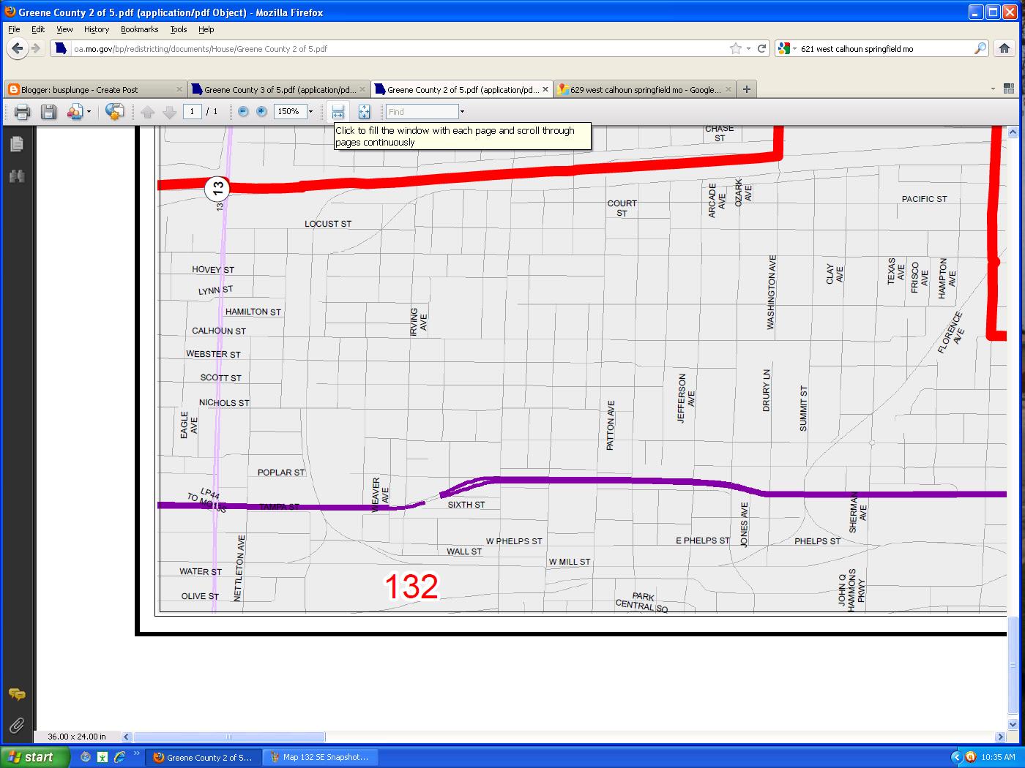Close the Greene County 2 of 5 tab

point(545,90)
